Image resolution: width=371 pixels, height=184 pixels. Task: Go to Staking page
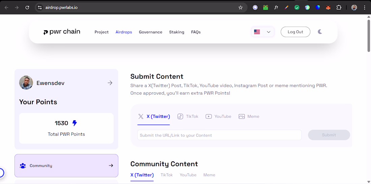pos(177,32)
